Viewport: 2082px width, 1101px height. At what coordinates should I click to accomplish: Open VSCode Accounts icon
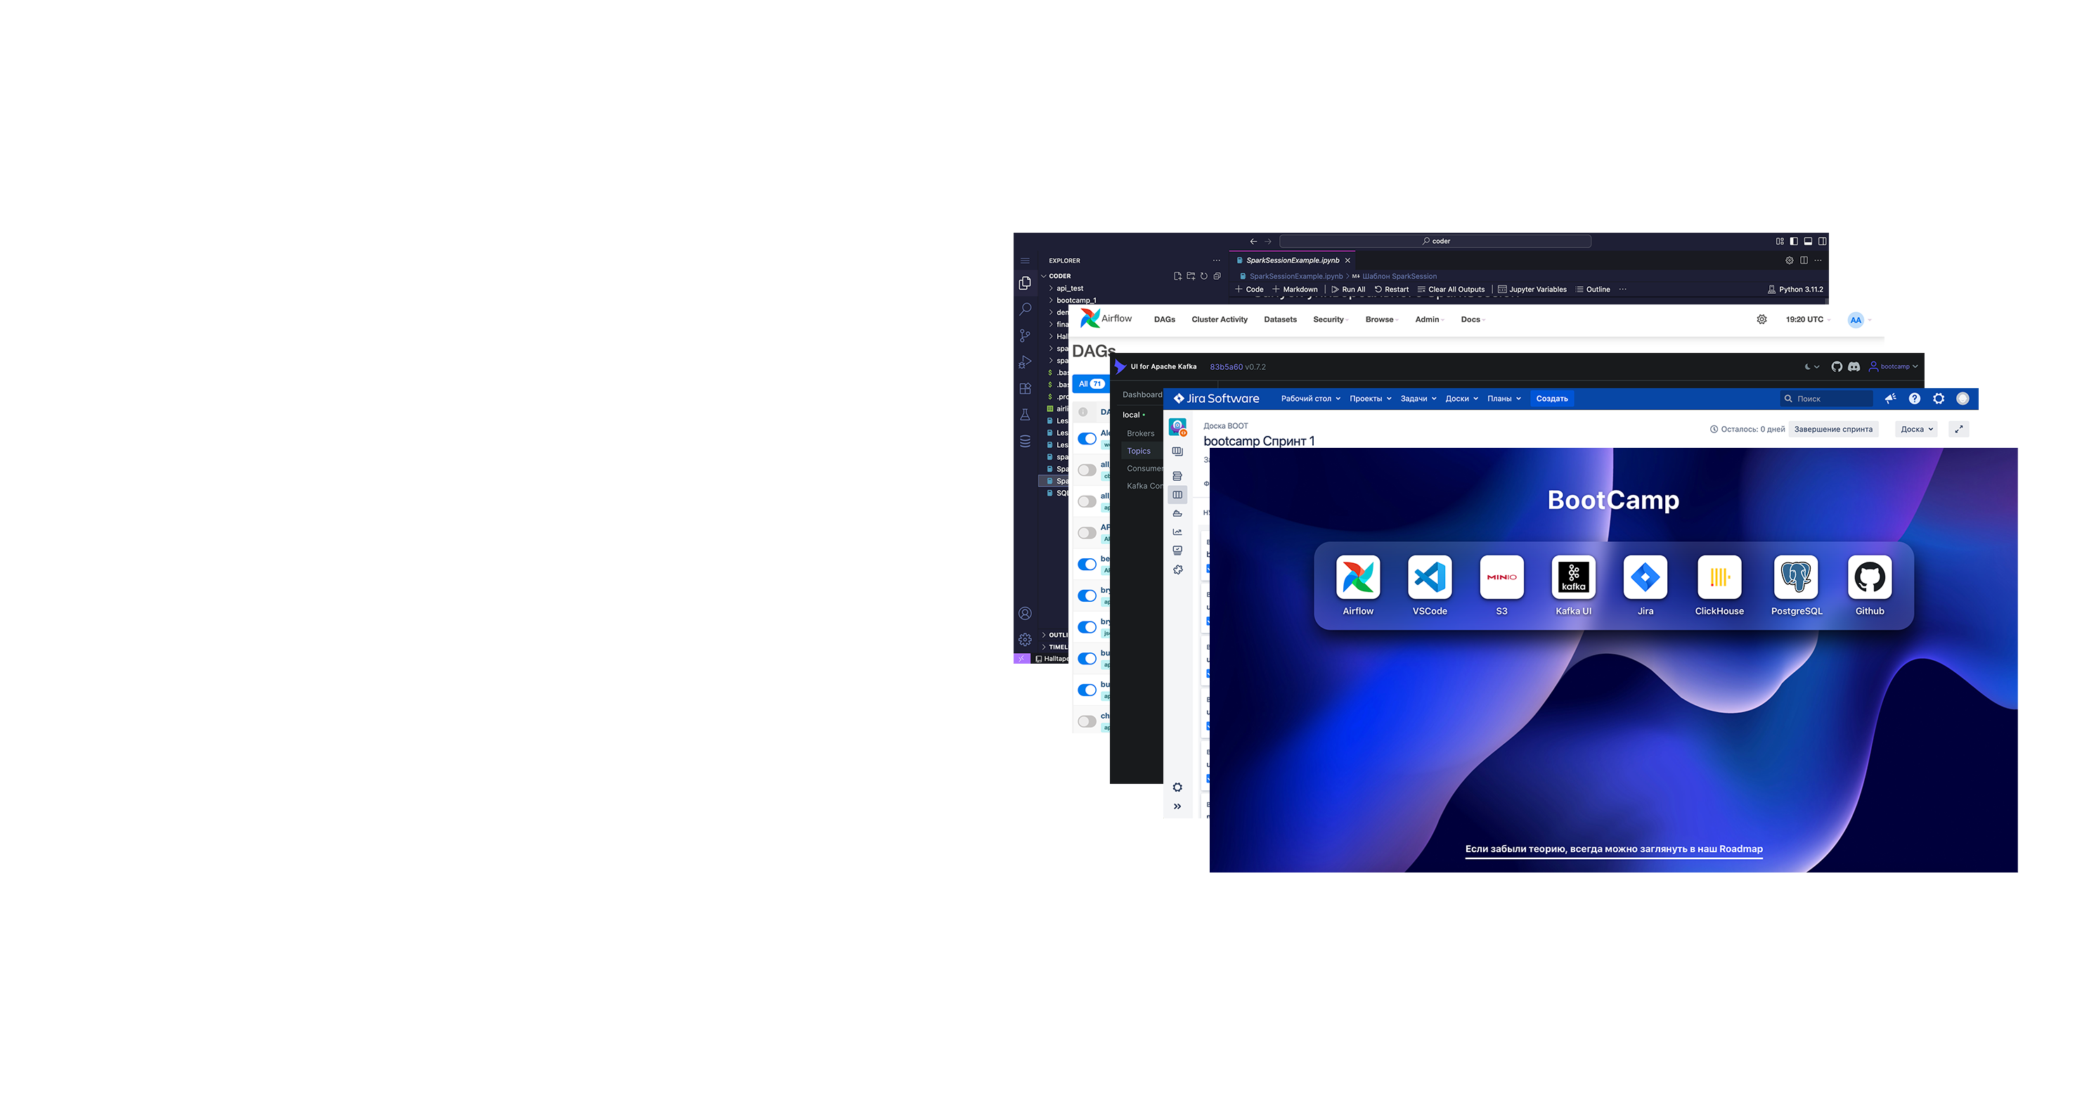1025,614
